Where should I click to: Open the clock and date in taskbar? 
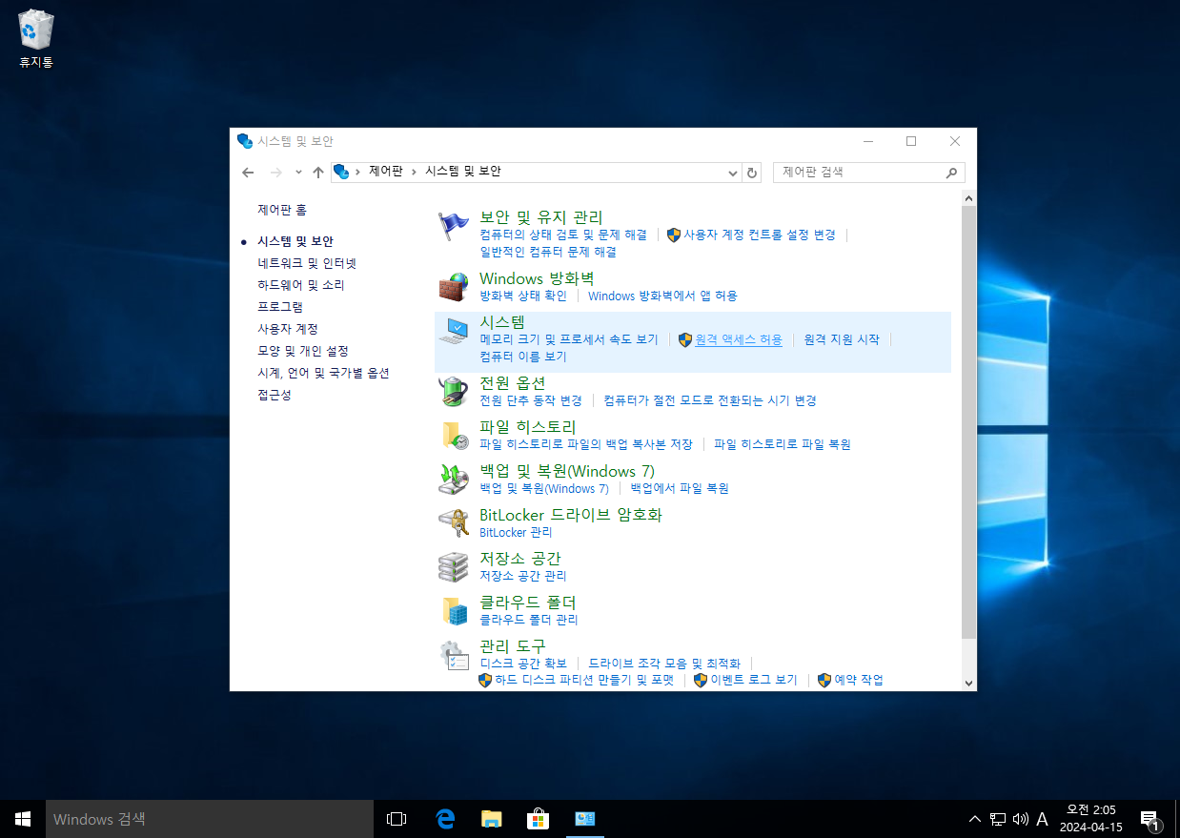click(x=1091, y=819)
